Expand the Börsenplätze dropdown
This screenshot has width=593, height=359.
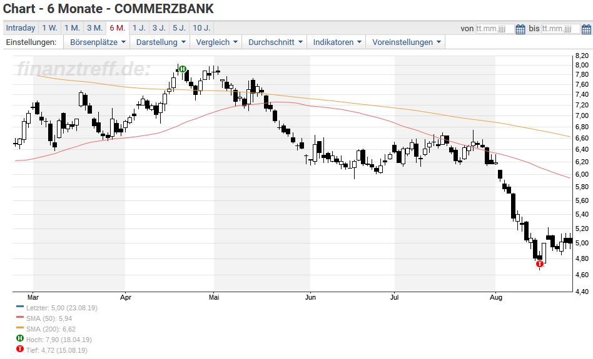tap(98, 42)
